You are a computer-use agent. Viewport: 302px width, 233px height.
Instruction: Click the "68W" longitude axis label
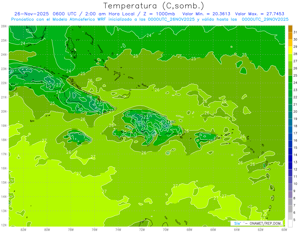pyautogui.click(x=190, y=229)
